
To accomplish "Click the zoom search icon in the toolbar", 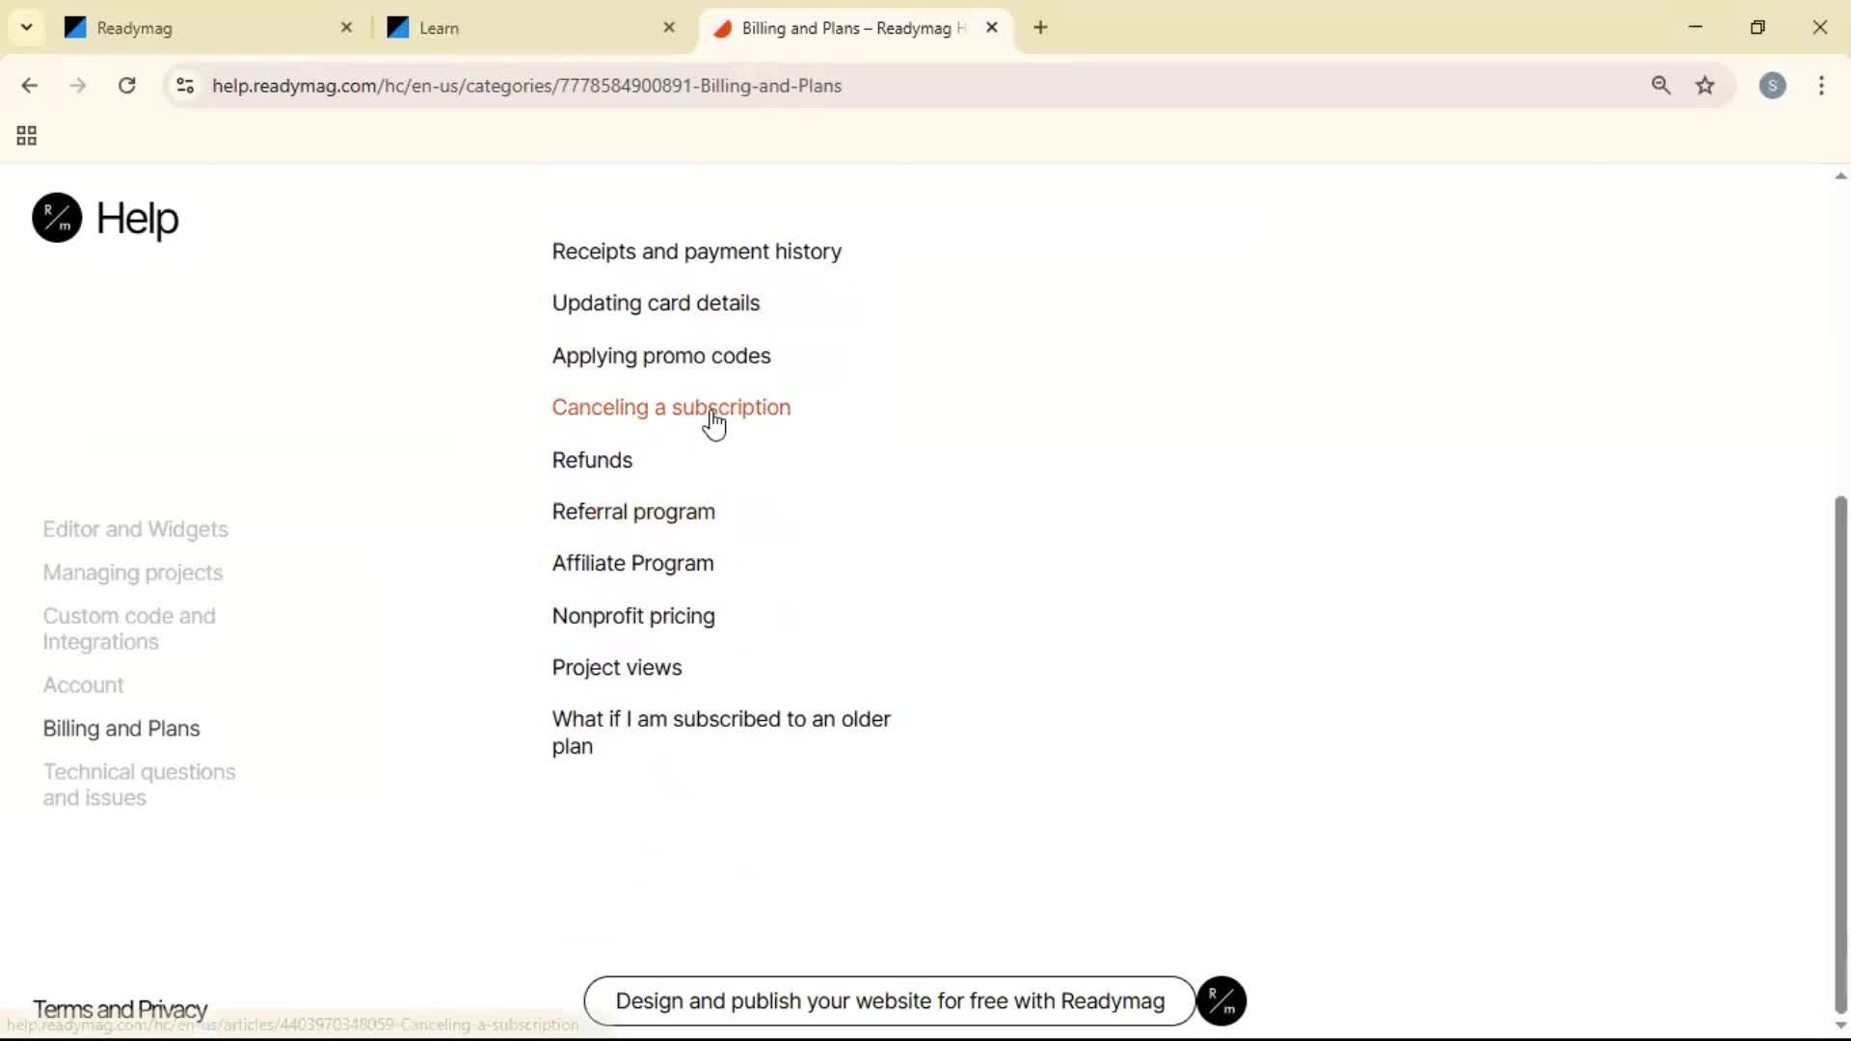I will (x=1661, y=85).
